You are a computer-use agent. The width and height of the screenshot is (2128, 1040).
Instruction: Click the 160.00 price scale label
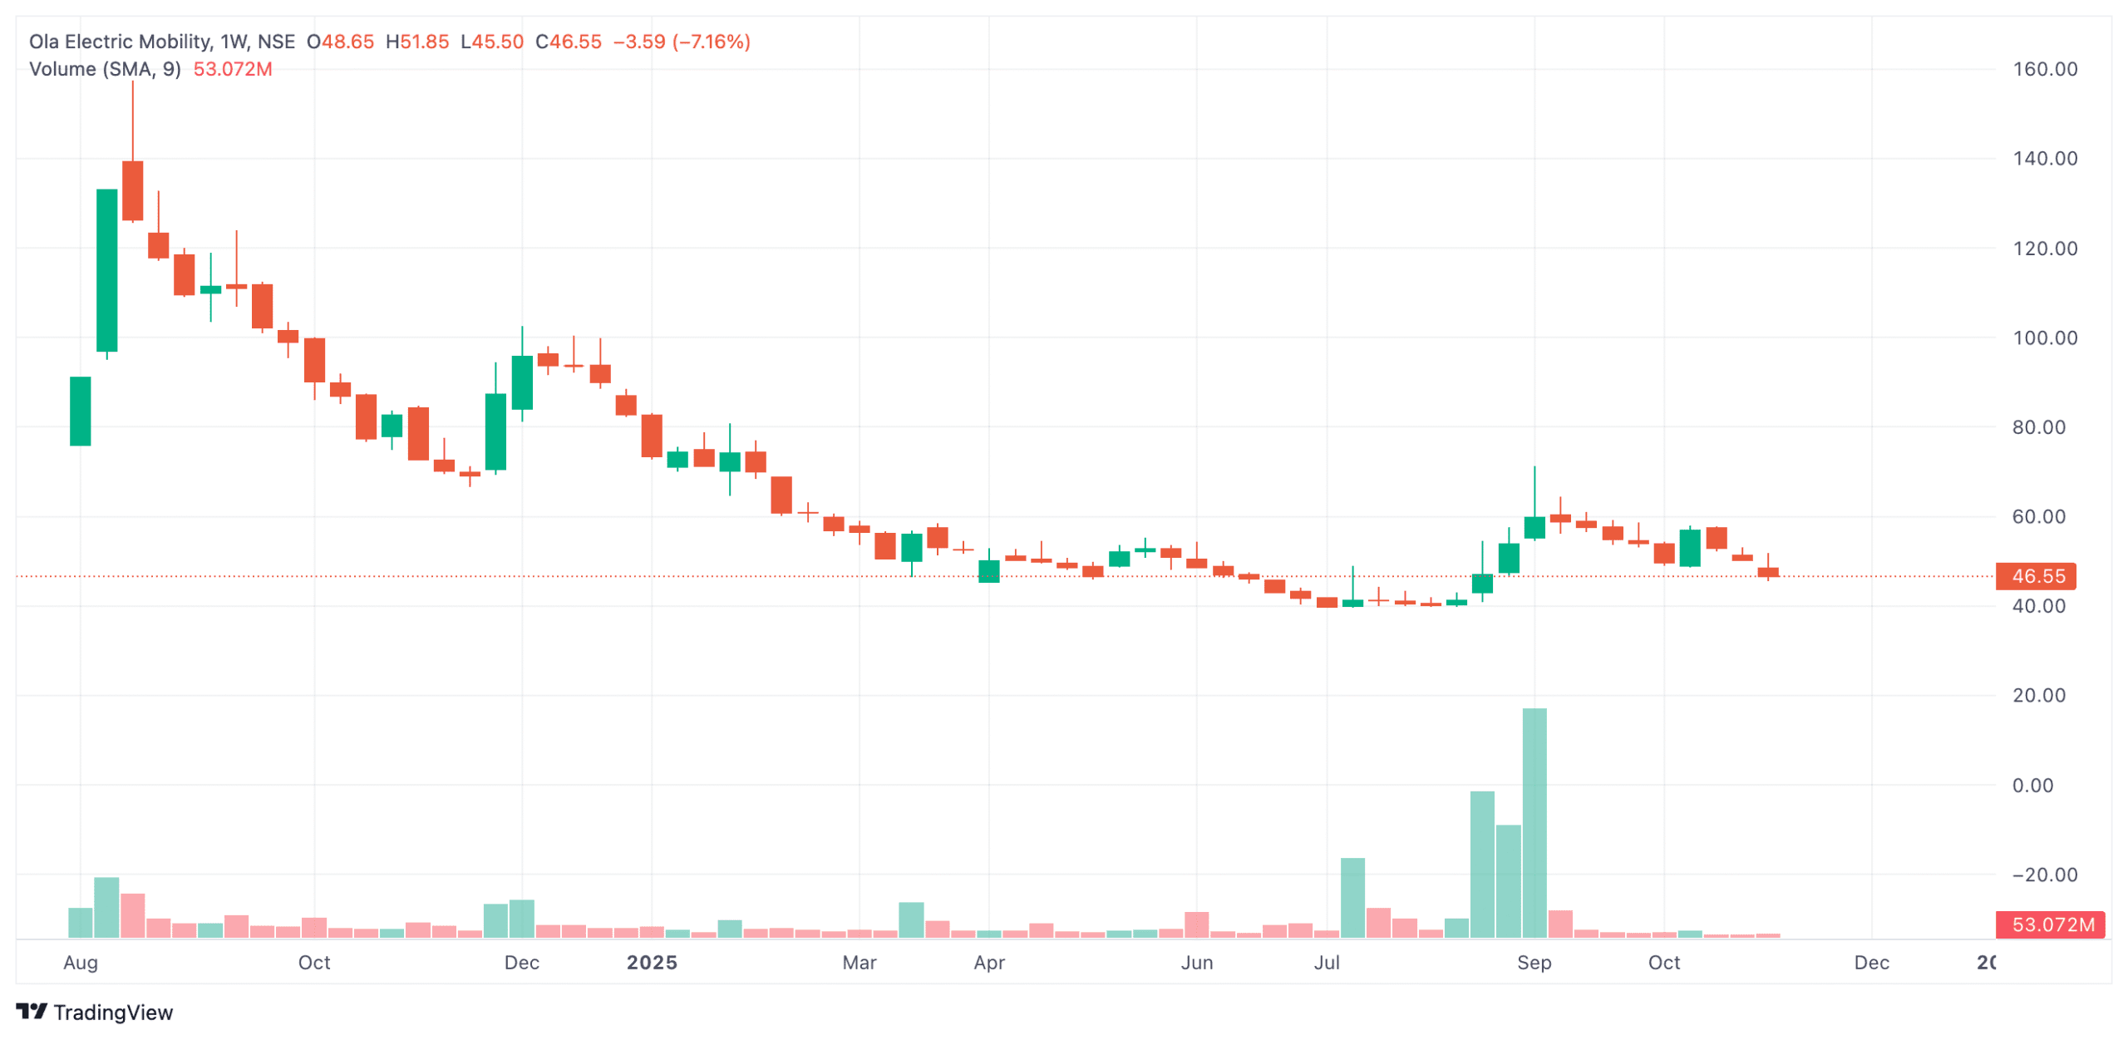point(2044,69)
